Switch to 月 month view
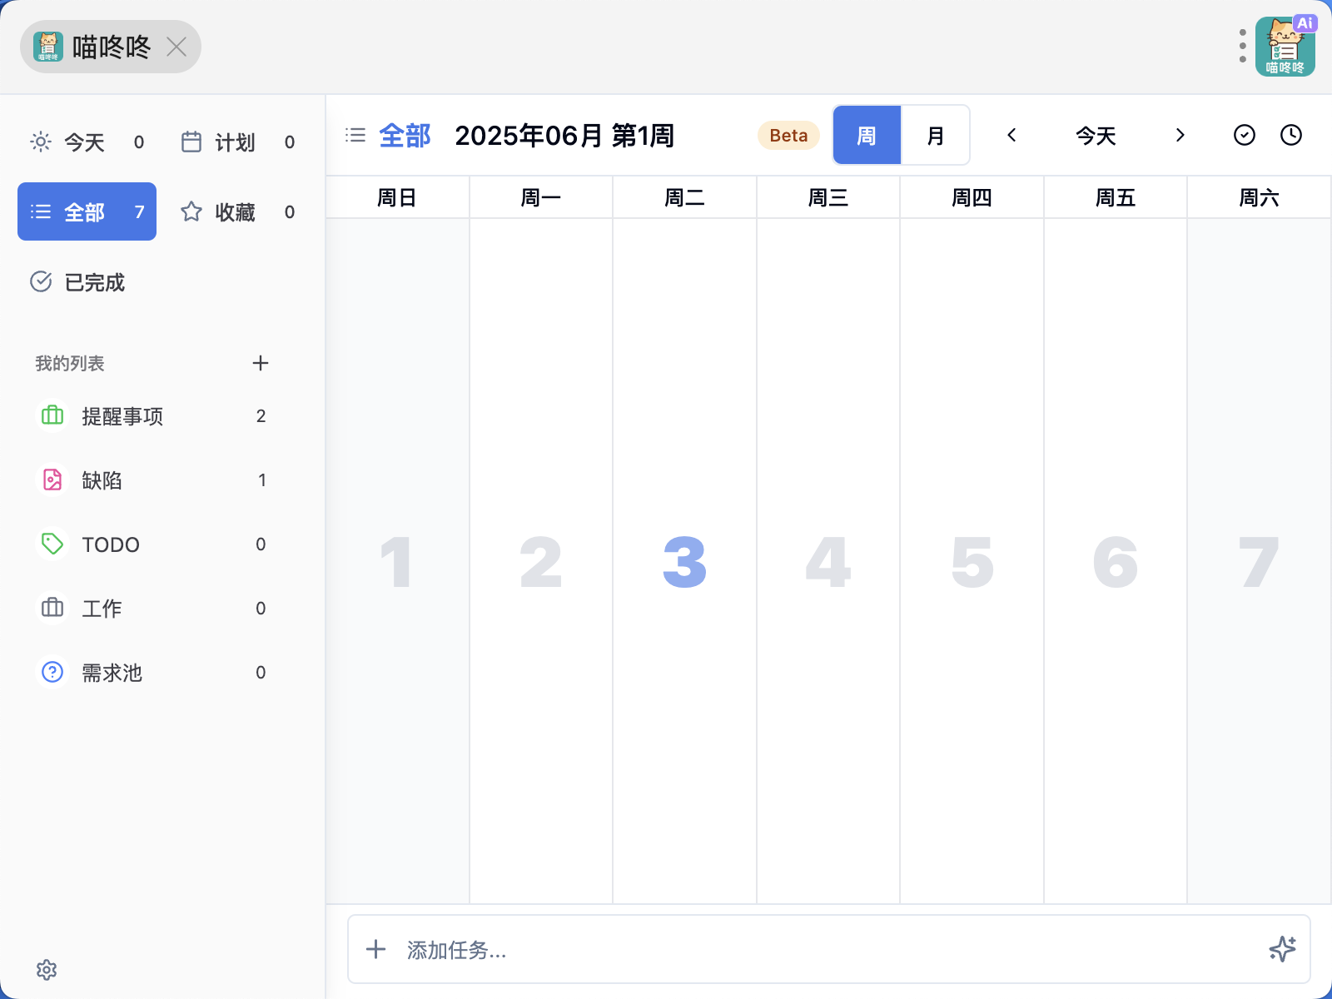 [936, 135]
